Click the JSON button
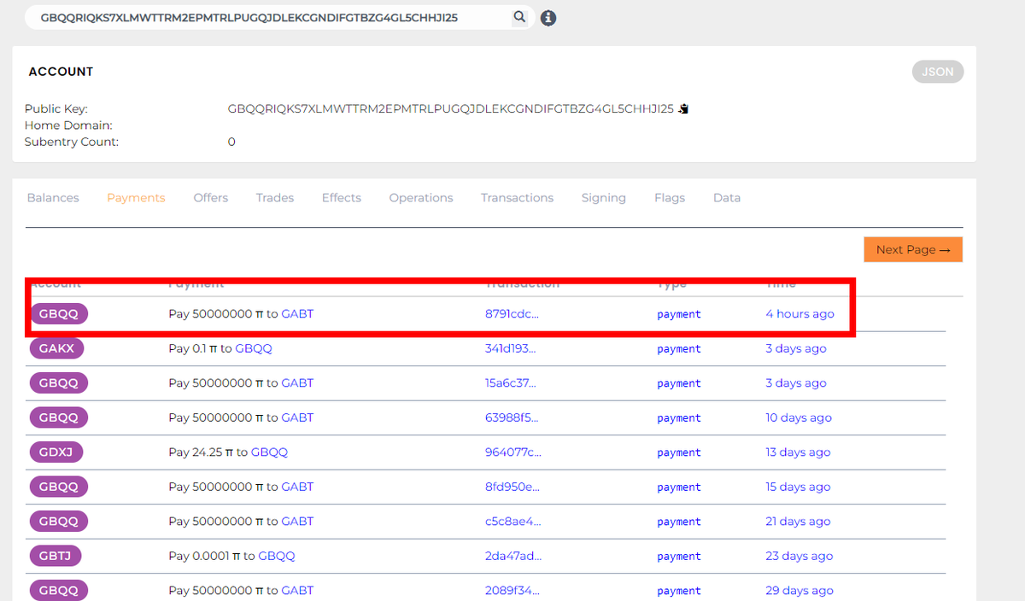Screen dimensions: 1025x601 (938, 72)
